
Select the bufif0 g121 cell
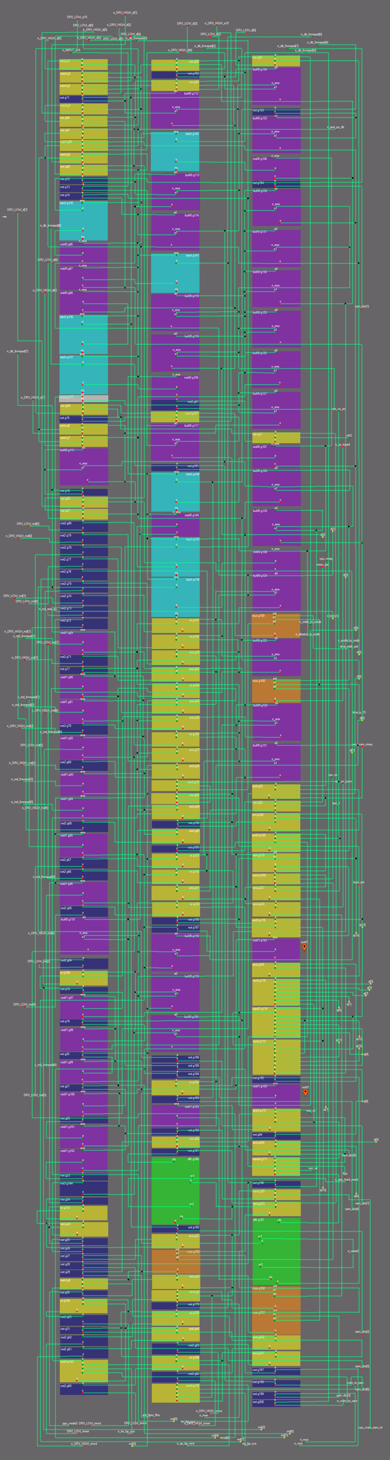click(276, 763)
